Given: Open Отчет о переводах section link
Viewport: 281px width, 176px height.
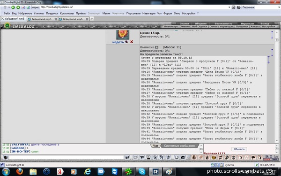Looking at the screenshot, I should [222, 26].
